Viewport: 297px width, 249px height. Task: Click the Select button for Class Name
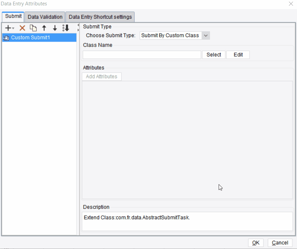214,55
